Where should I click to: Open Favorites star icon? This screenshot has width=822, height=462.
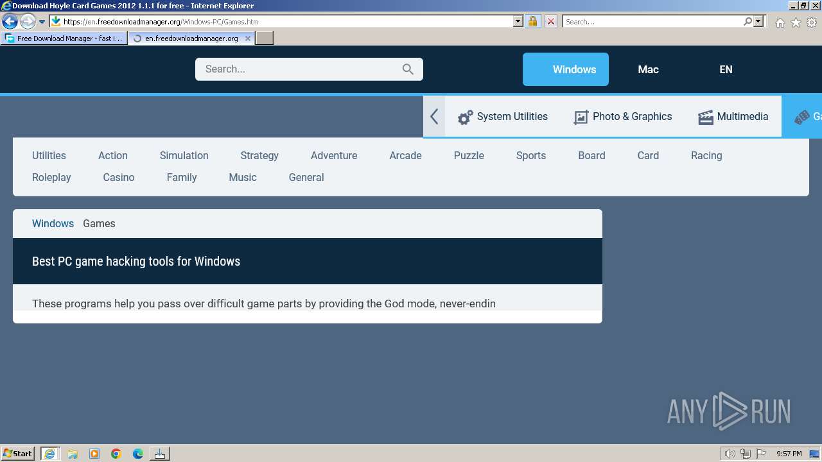tap(796, 22)
